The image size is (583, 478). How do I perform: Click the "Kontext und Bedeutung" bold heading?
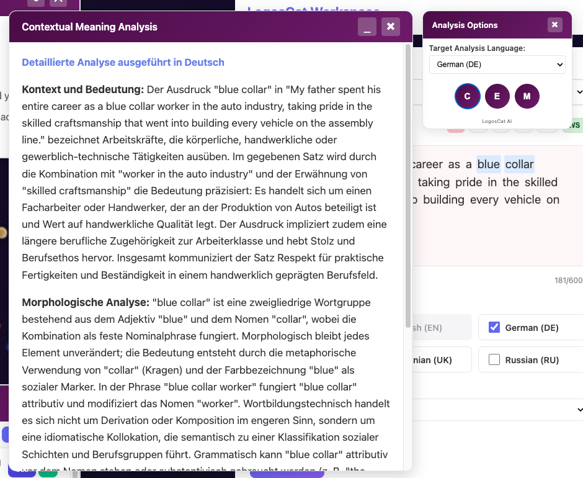(x=82, y=90)
